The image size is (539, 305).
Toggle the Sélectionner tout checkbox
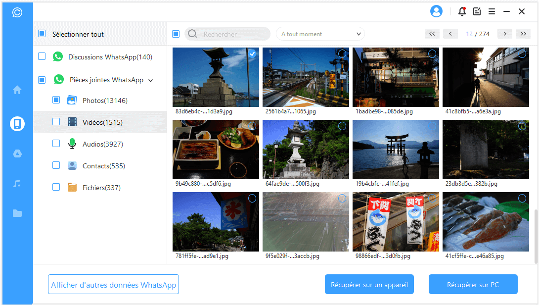point(42,34)
